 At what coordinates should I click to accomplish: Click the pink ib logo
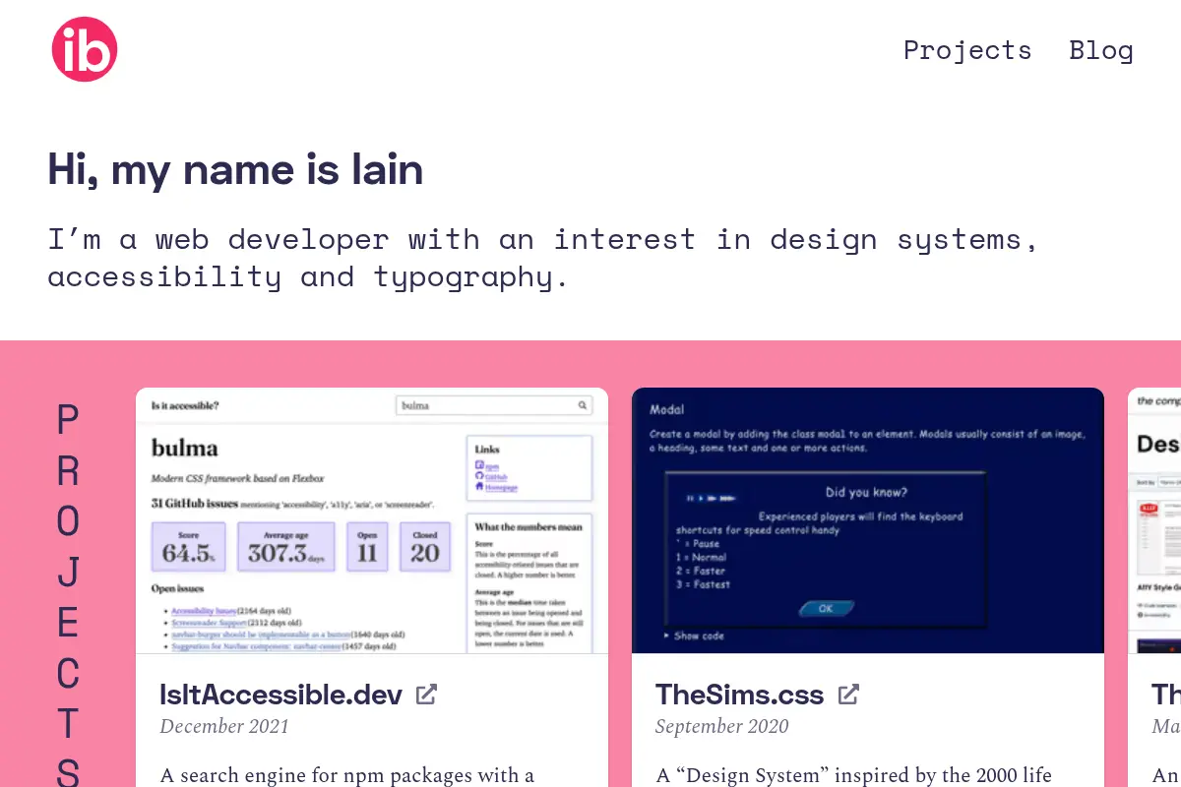pos(85,49)
